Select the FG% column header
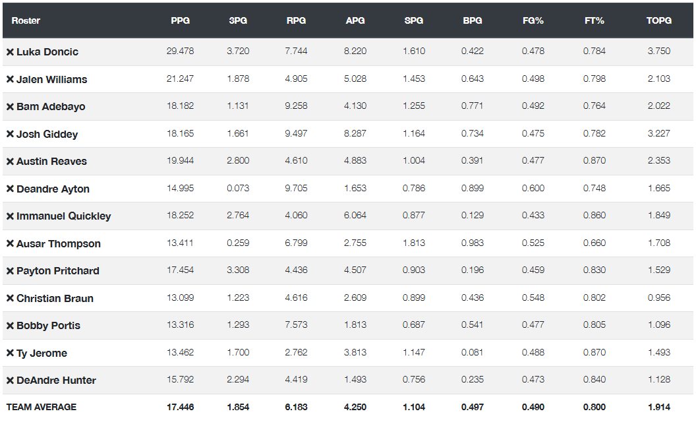 pos(533,20)
